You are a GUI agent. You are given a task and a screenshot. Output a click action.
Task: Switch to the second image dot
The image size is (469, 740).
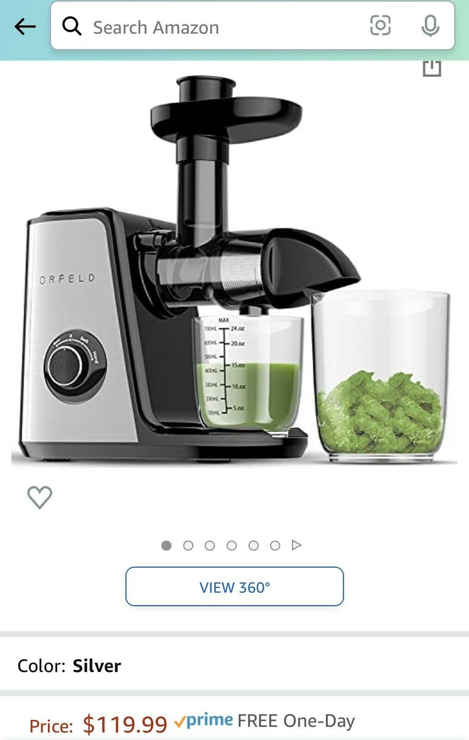coord(188,546)
